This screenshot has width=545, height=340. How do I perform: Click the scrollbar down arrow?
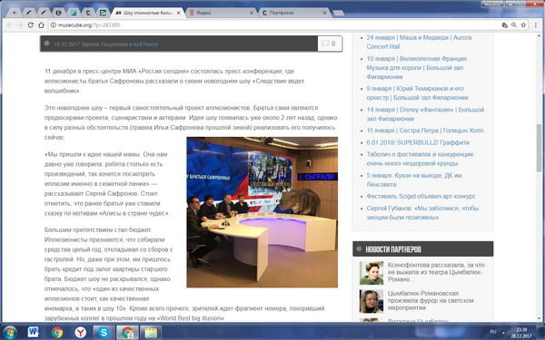pyautogui.click(x=540, y=319)
